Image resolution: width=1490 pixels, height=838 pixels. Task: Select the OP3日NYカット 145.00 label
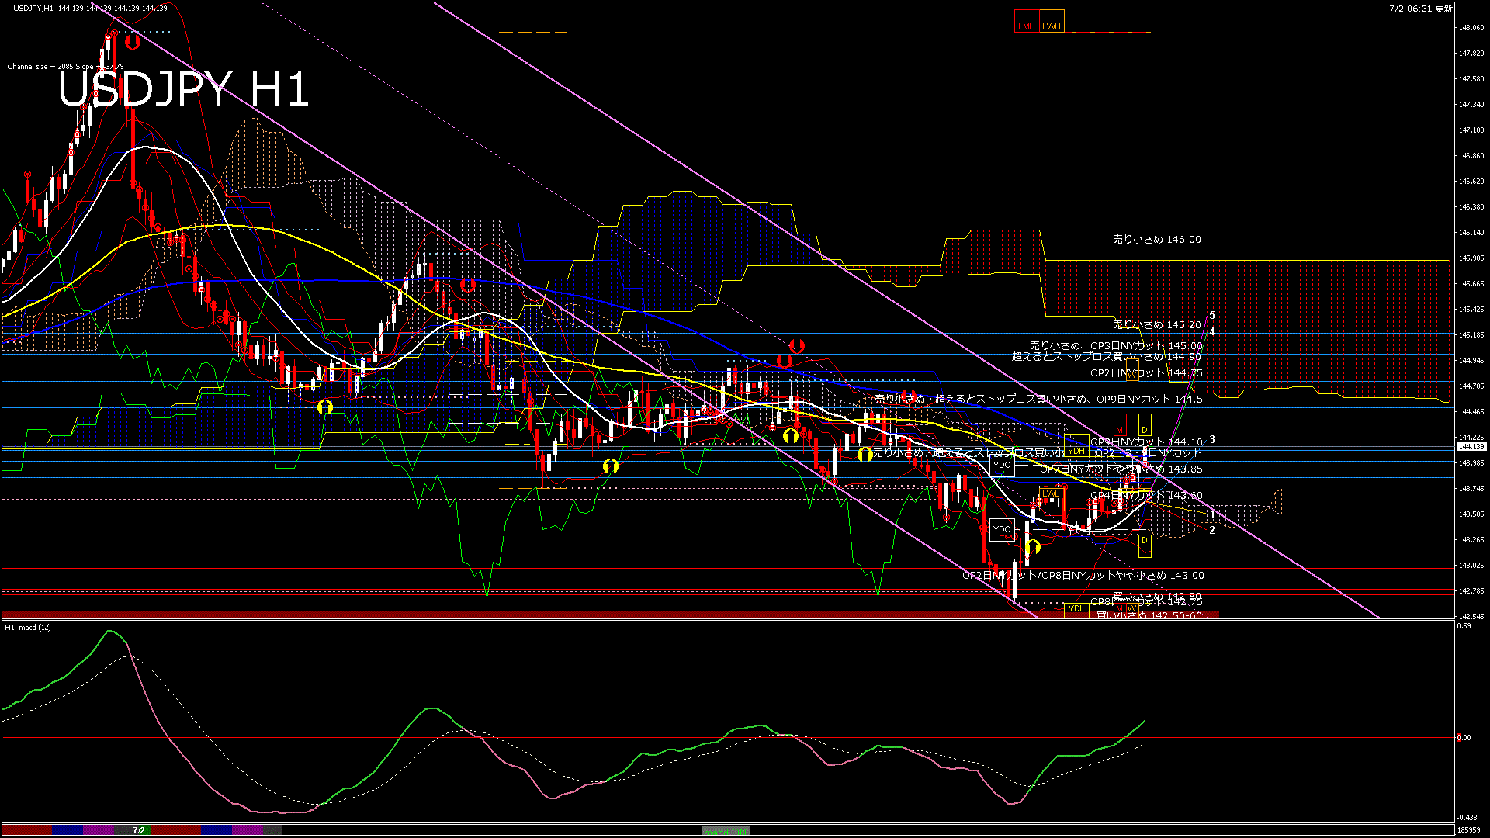[1146, 346]
